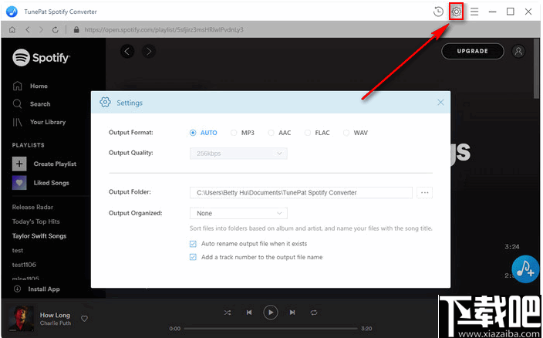Navigate forward in the address toolbar
The height and width of the screenshot is (338, 543).
(x=41, y=30)
